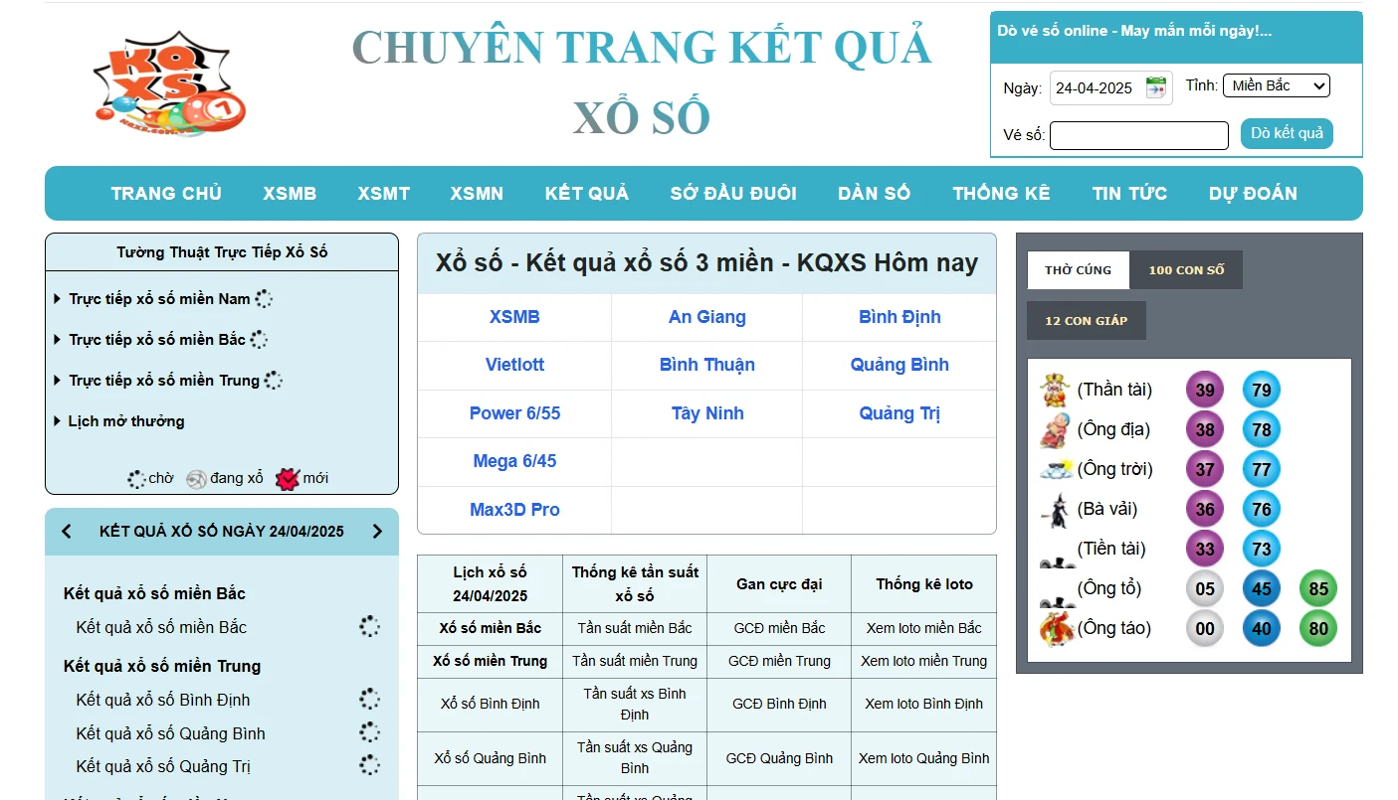Open TIN TỨC menu item

tap(1129, 194)
